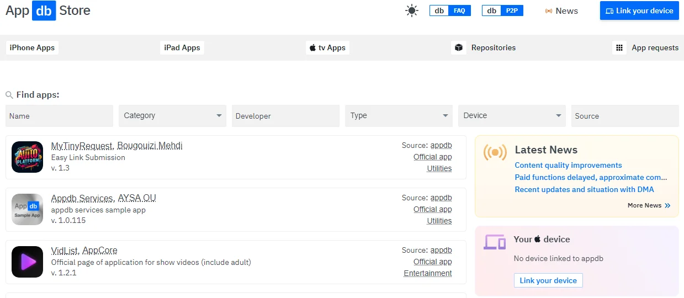684x298 pixels.
Task: Click appdb source link in MyTinyRequest row
Action: (x=441, y=145)
